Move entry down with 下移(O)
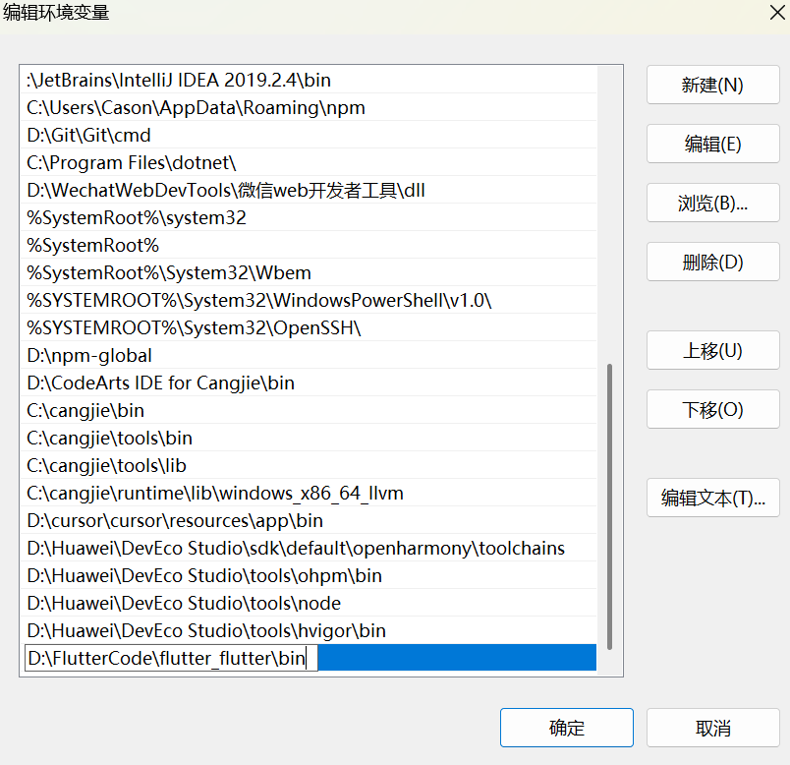 coord(713,409)
